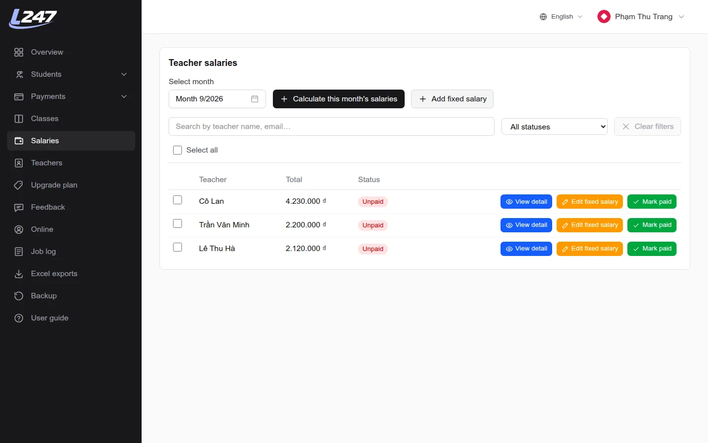Click Calculate this month's salaries button
Image resolution: width=708 pixels, height=443 pixels.
(x=339, y=99)
